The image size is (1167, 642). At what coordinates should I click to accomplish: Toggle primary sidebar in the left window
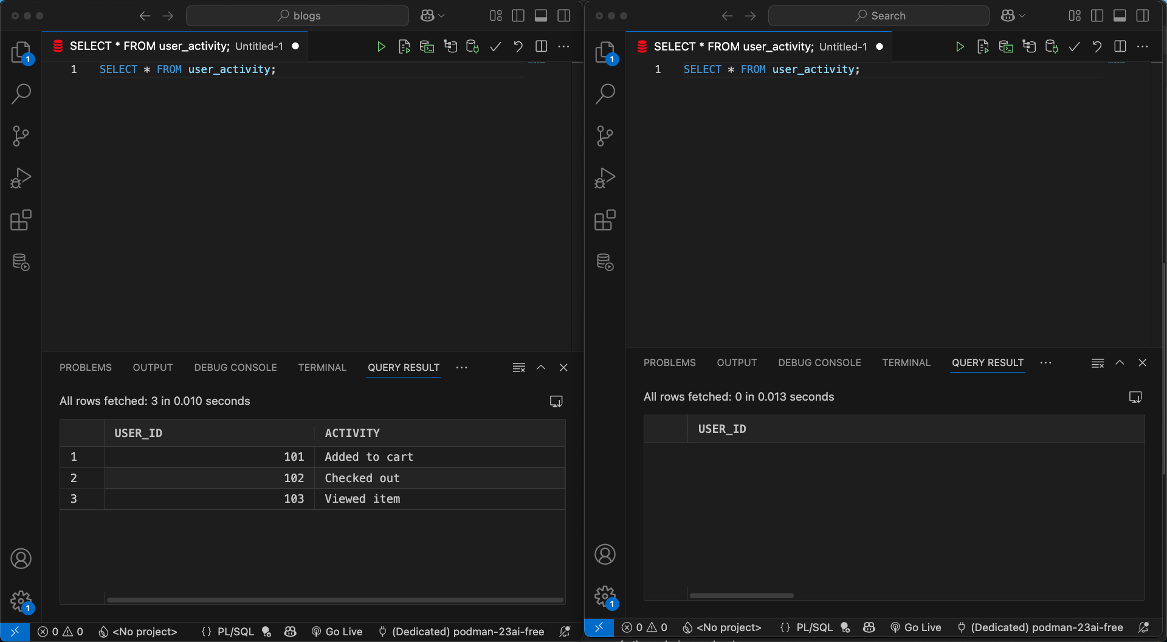coord(518,16)
